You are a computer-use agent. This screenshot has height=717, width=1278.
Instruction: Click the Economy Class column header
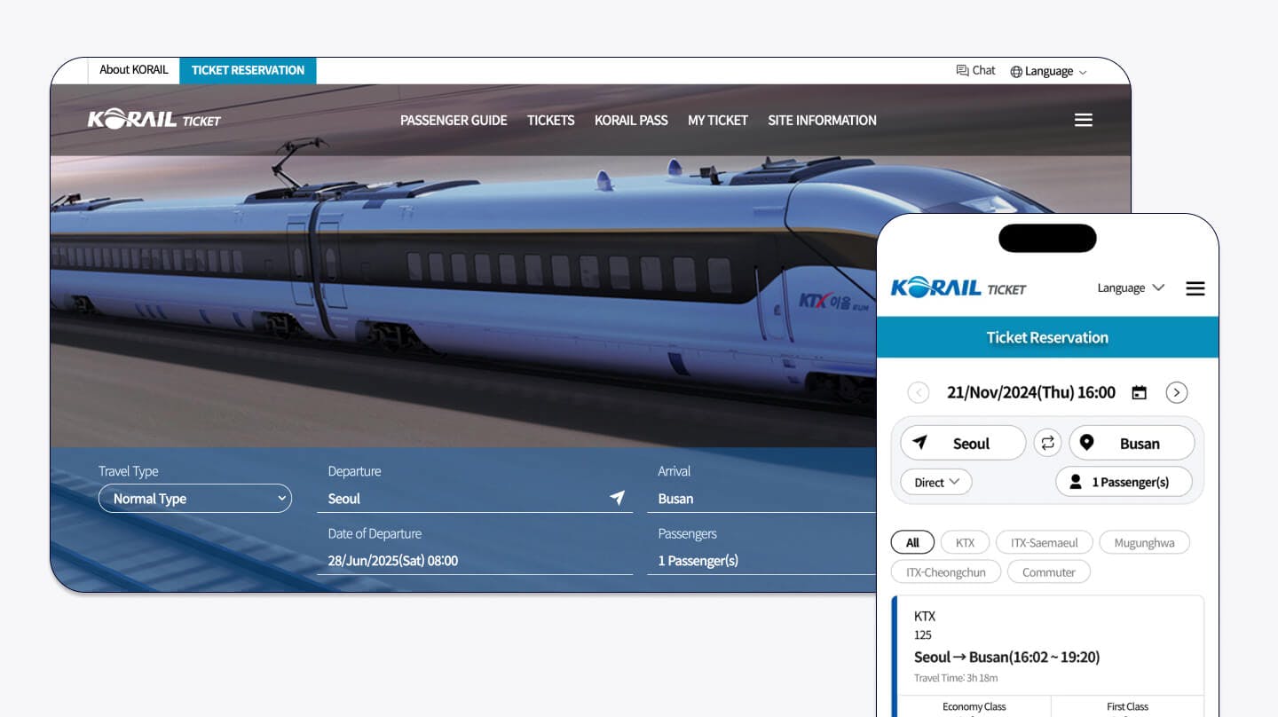(x=974, y=706)
